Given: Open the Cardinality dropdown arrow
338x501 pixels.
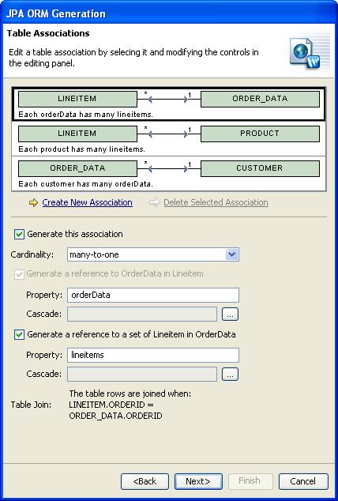Looking at the screenshot, I should (x=231, y=254).
